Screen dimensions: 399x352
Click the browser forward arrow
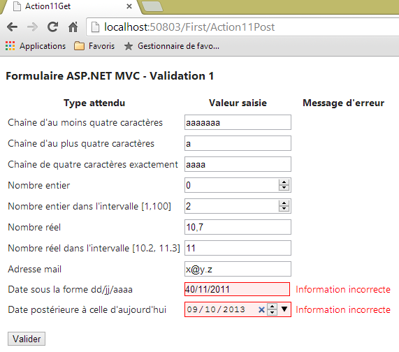tap(32, 27)
